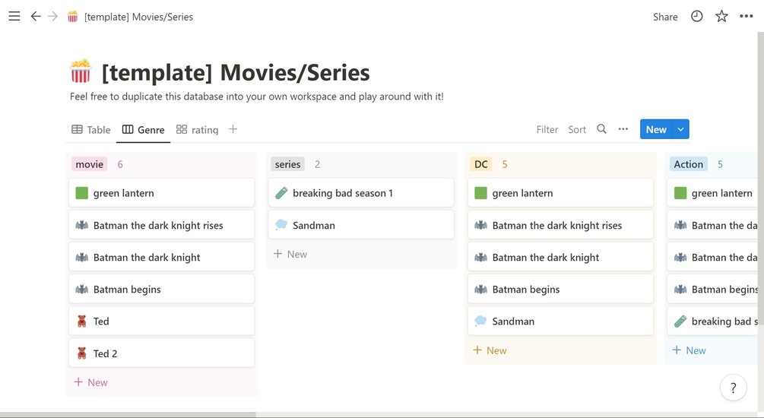764x418 pixels.
Task: Open the sidebar hamburger menu
Action: 14,16
